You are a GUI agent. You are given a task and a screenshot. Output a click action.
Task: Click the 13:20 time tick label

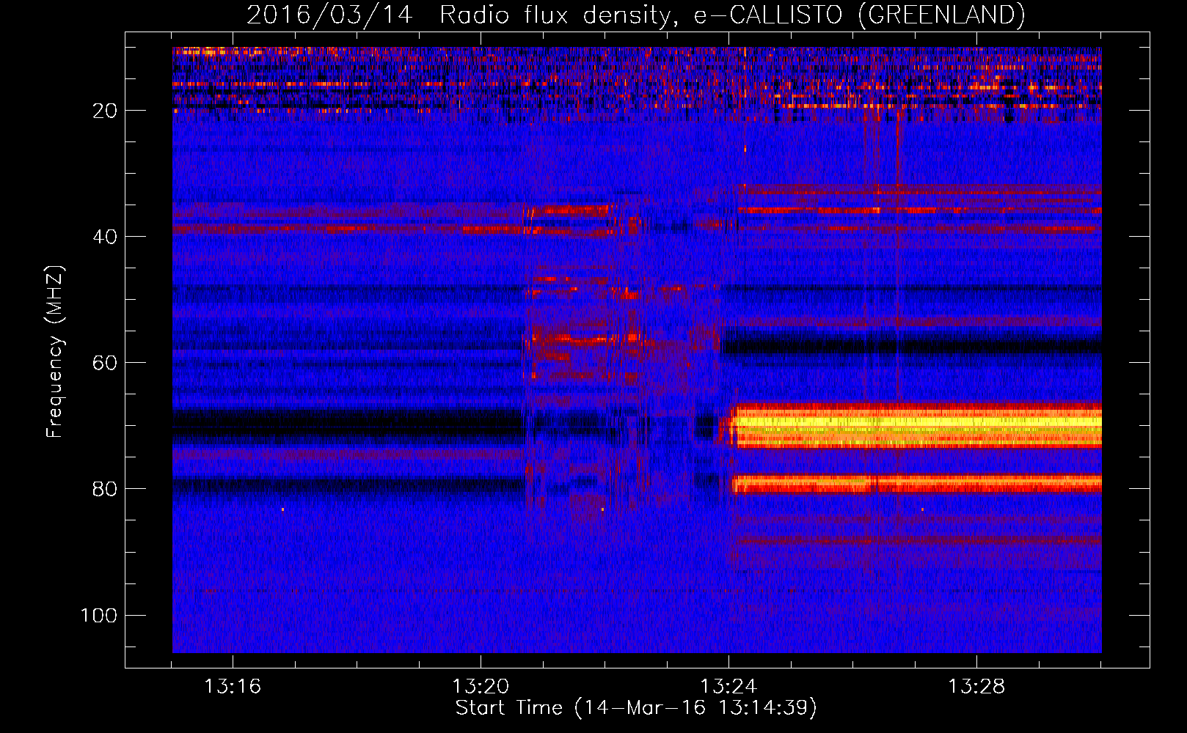tap(481, 687)
